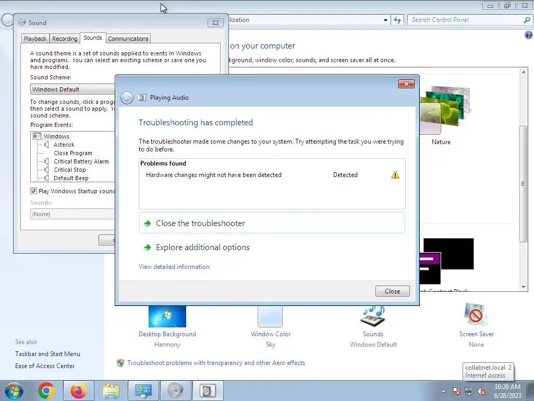The height and width of the screenshot is (401, 534).
Task: Show hidden tray icons arrow
Action: 443,391
